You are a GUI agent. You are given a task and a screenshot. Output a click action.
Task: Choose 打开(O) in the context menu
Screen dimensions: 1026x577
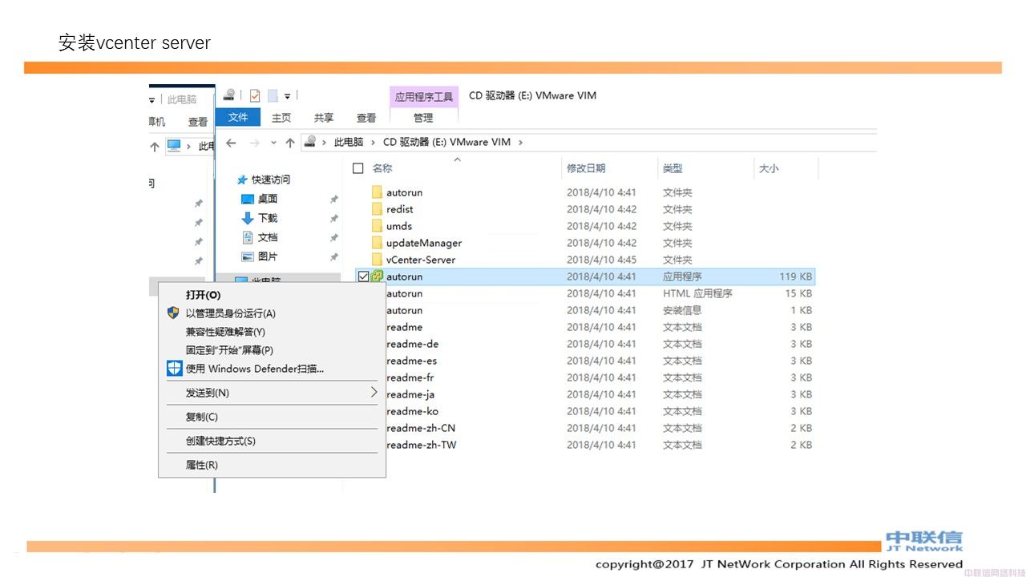272,295
